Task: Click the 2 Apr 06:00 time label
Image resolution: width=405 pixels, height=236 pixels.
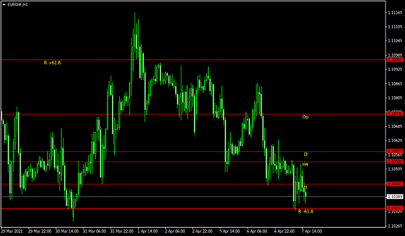Action: [x=175, y=231]
